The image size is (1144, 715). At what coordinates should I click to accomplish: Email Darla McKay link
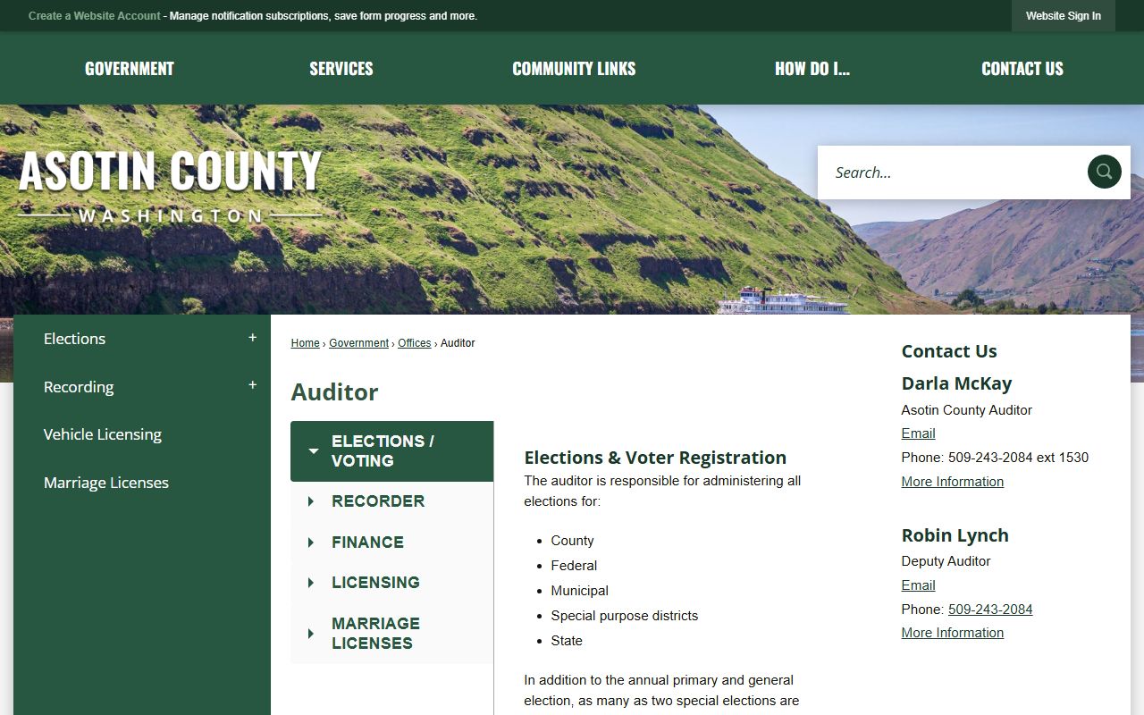(x=918, y=433)
